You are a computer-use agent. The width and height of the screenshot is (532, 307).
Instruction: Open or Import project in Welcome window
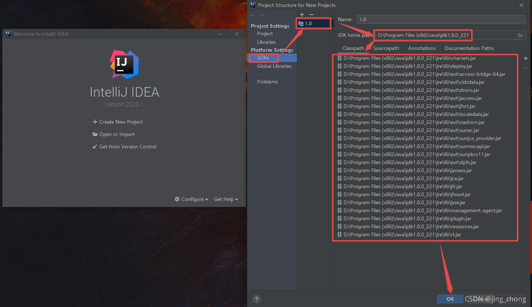tap(114, 134)
